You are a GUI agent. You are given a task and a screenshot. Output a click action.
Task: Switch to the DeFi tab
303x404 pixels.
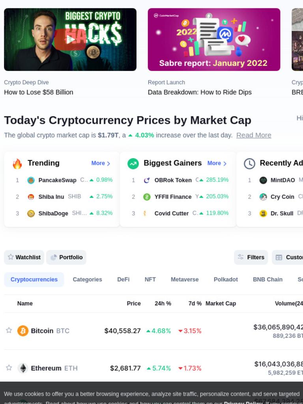[123, 279]
